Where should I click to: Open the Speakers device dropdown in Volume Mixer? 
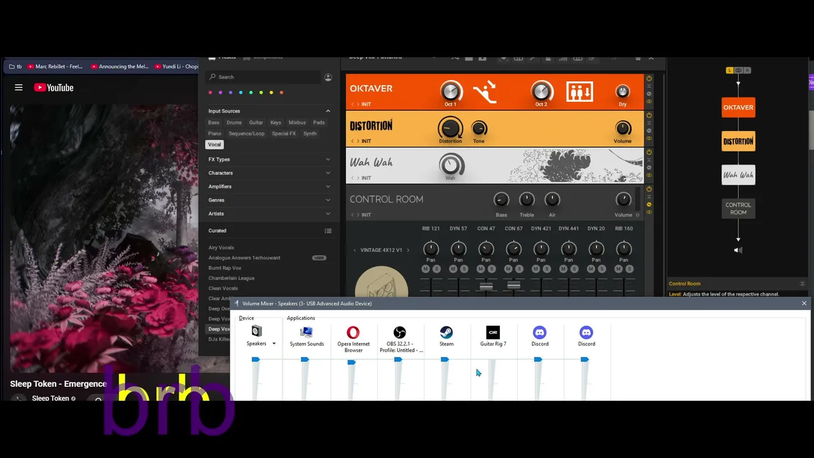[274, 343]
